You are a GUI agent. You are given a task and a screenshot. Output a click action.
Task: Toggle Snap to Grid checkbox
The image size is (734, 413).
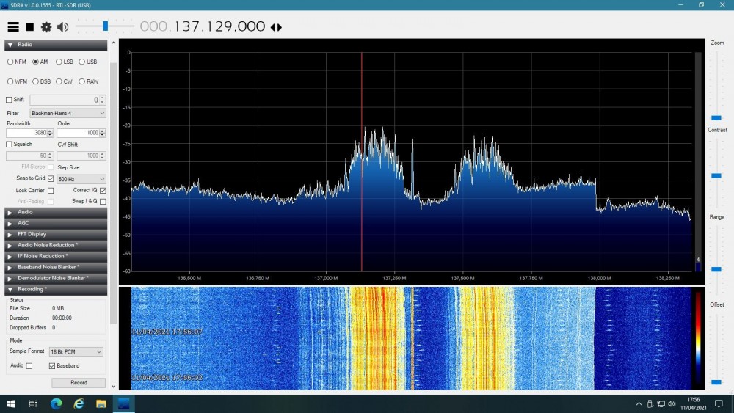[51, 178]
